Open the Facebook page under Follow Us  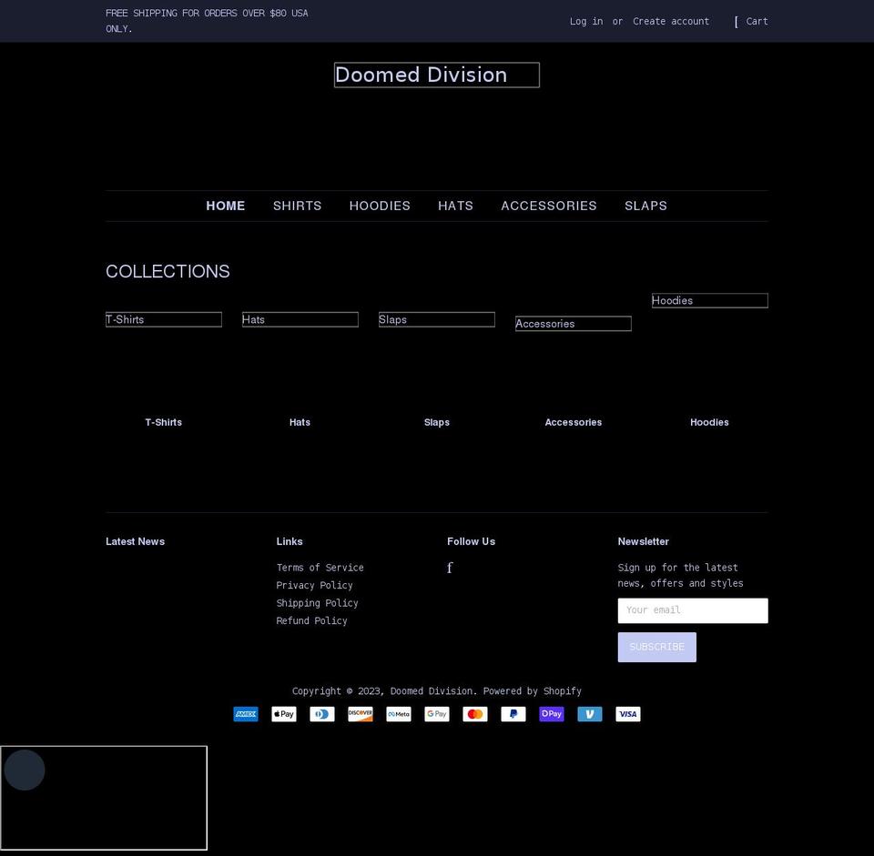[450, 568]
